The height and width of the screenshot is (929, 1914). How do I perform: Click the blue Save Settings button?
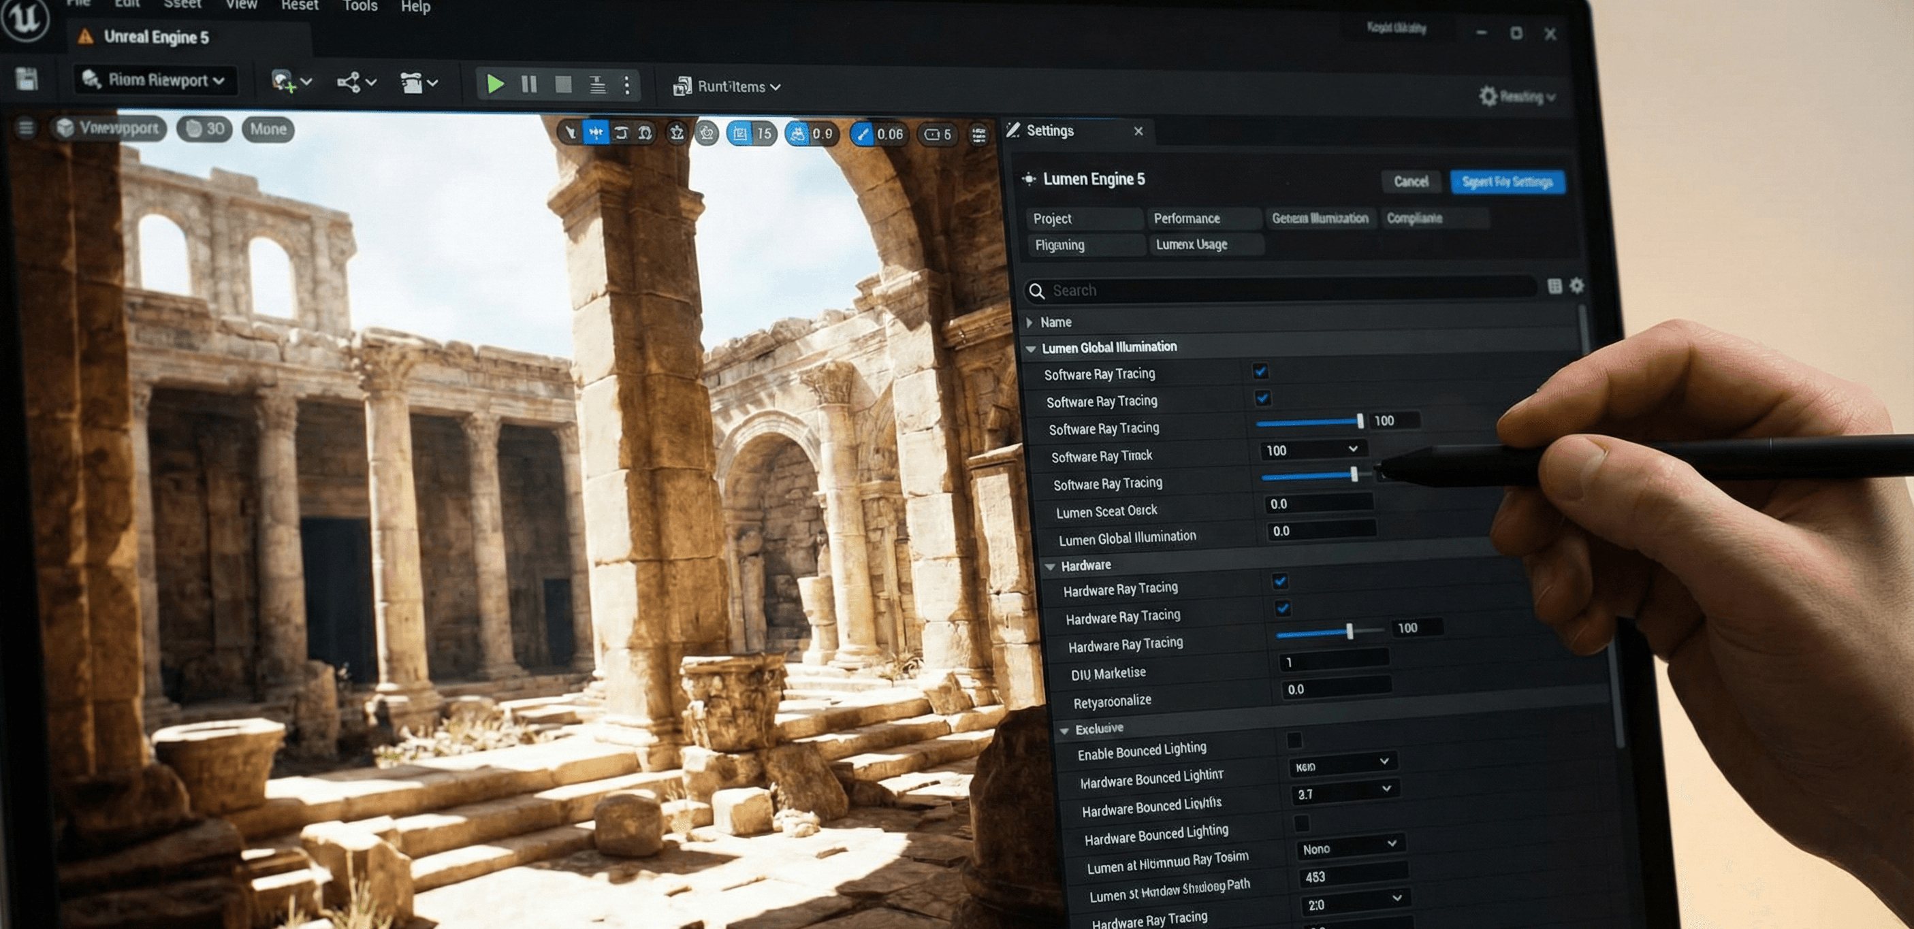click(1507, 181)
